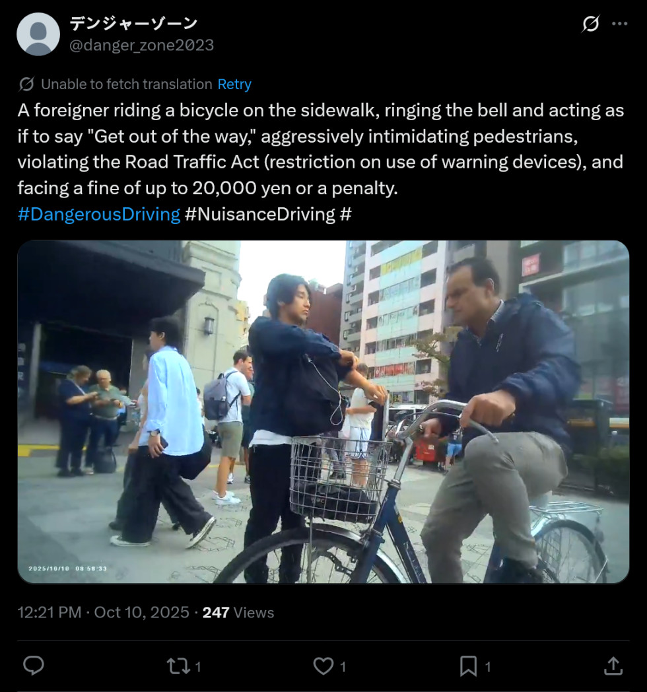Image resolution: width=647 pixels, height=692 pixels.
Task: Click the reply speech bubble icon
Action: [34, 666]
